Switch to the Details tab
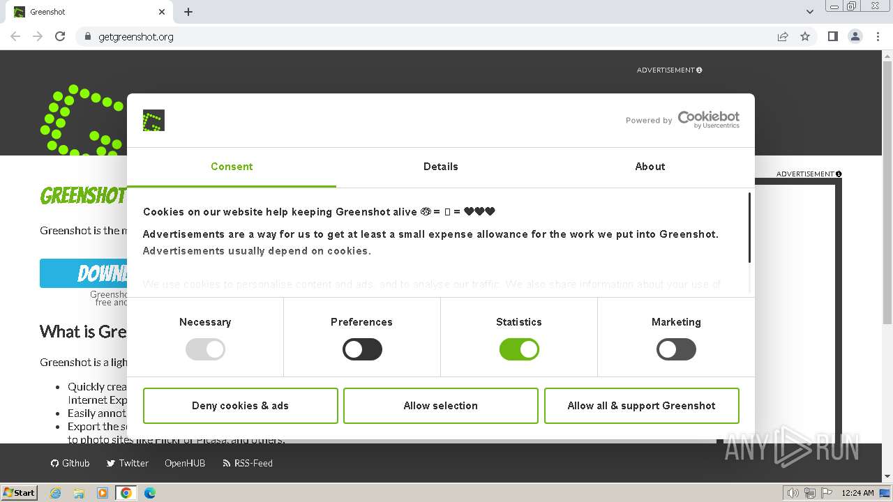This screenshot has height=502, width=893. click(x=441, y=167)
